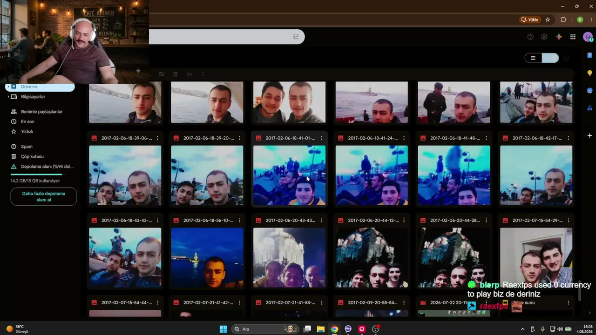Open Windows Start menu
This screenshot has width=596, height=335.
(223, 329)
